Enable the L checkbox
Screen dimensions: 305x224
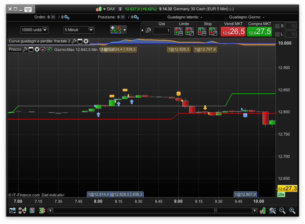(x=277, y=34)
